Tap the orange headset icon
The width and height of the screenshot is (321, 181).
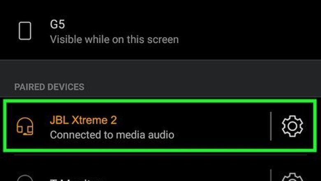click(25, 126)
